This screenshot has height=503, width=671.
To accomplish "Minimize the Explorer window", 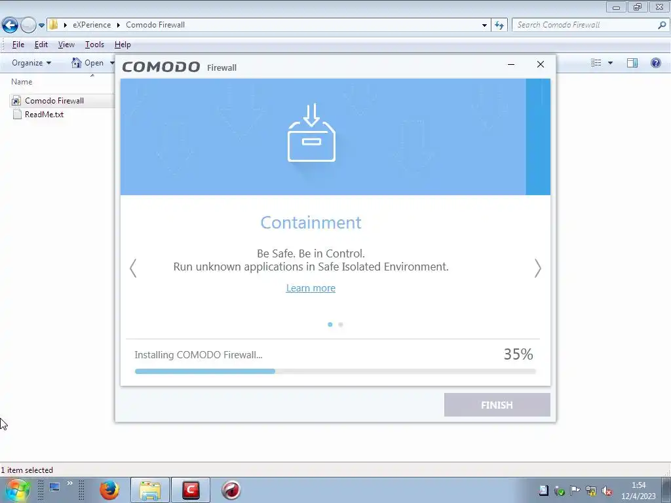I will pyautogui.click(x=616, y=7).
